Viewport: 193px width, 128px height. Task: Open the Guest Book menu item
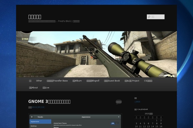click(112, 81)
